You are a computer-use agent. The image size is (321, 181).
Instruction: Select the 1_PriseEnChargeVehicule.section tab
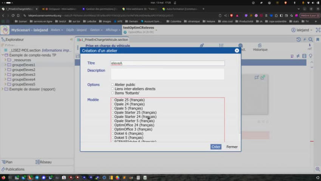(102, 40)
